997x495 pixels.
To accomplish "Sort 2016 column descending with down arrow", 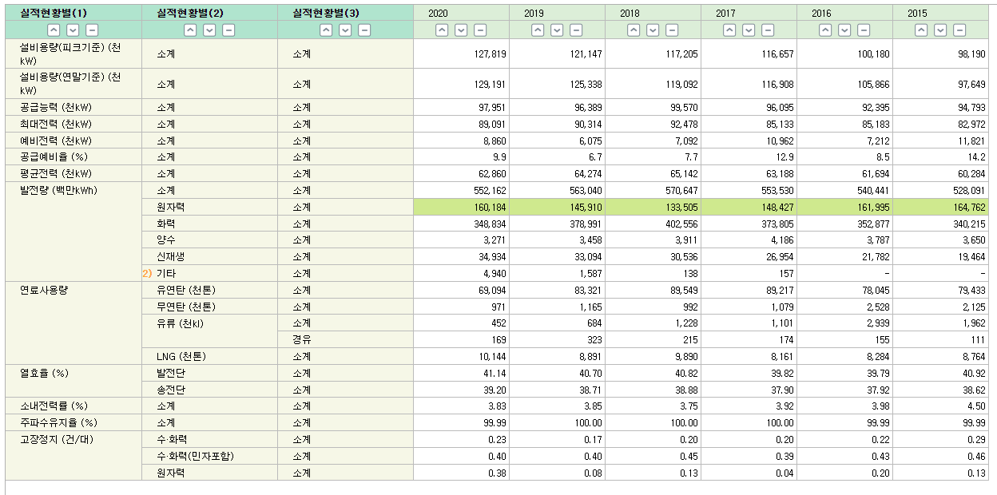I will [x=844, y=30].
